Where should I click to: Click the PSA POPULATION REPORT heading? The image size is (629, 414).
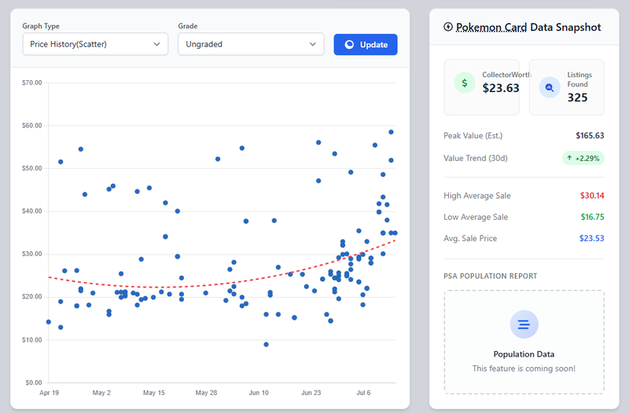490,277
